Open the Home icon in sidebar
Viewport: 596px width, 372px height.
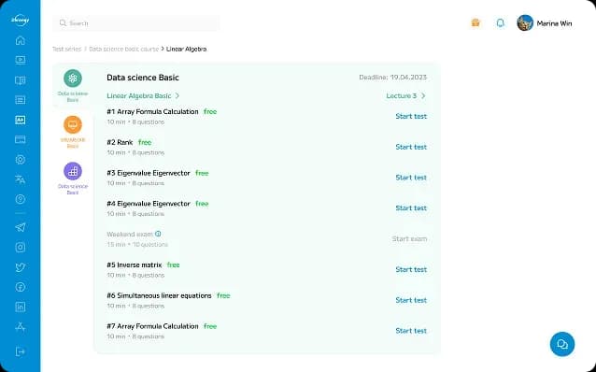pos(21,40)
